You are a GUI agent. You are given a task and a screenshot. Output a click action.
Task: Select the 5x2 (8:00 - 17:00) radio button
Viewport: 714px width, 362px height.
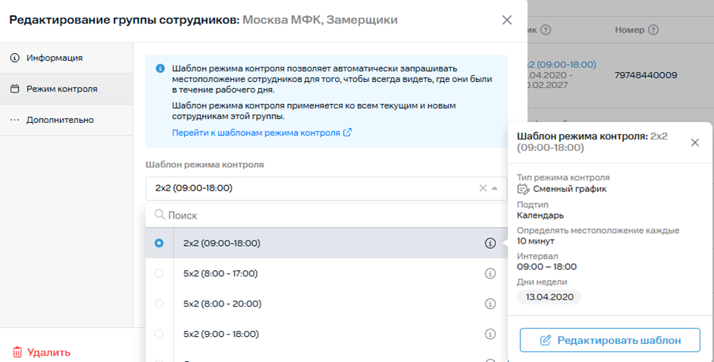[x=159, y=274]
